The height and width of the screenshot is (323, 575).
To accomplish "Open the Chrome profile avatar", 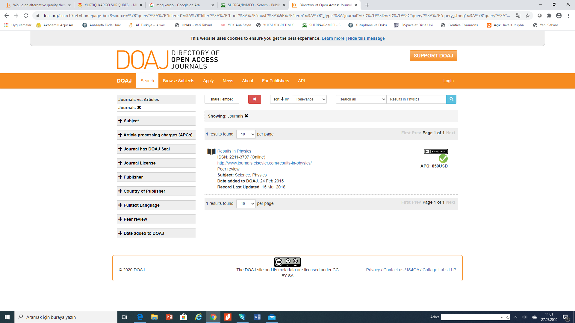I will [x=559, y=16].
